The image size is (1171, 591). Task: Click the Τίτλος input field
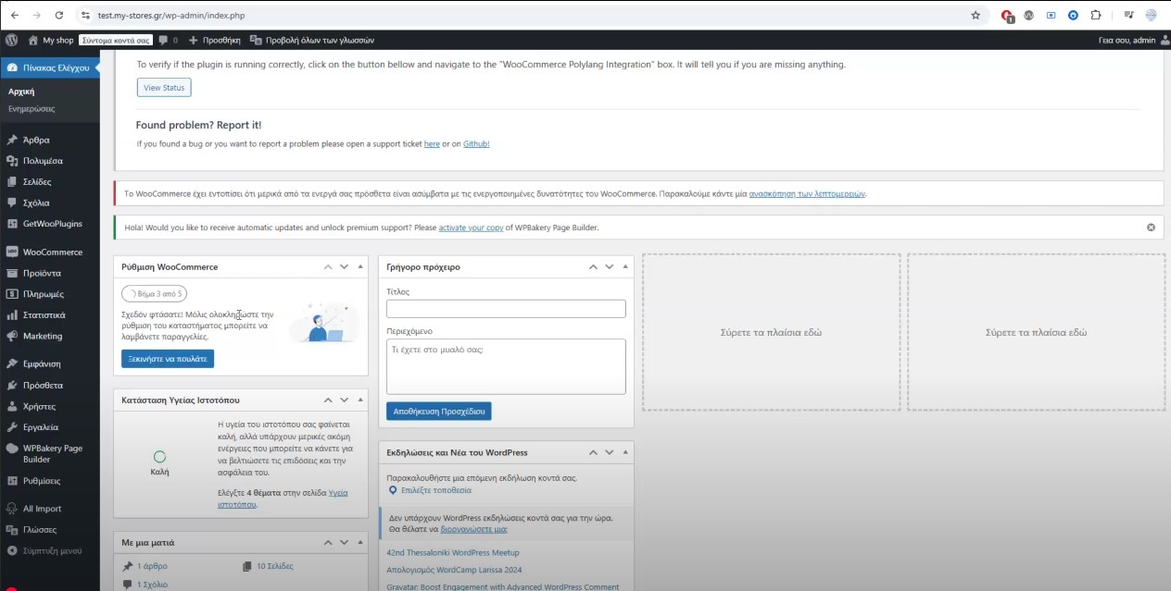(506, 310)
